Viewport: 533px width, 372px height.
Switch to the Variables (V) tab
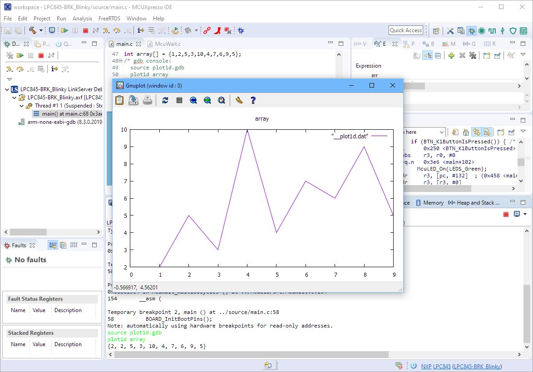[360, 44]
